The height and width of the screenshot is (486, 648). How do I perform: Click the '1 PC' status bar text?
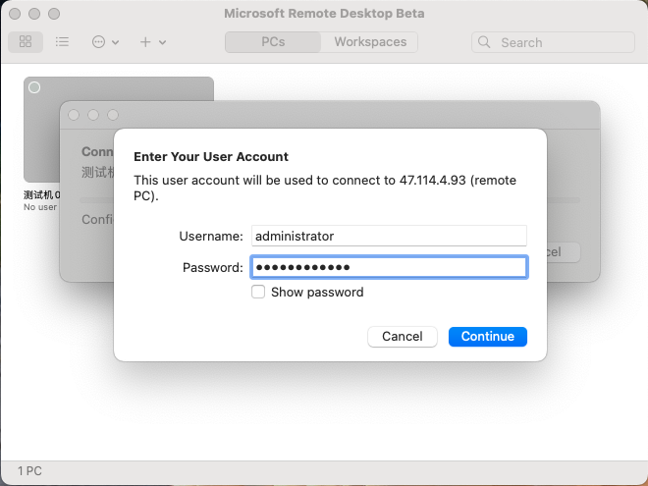(x=29, y=471)
